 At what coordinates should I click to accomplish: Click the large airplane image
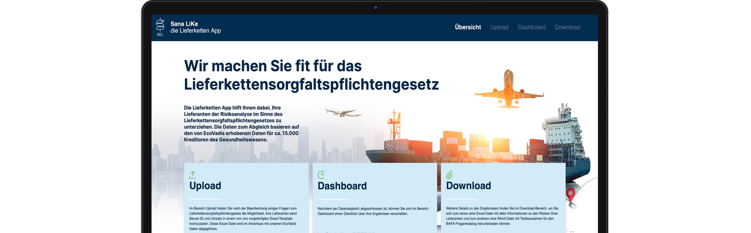pos(509,90)
